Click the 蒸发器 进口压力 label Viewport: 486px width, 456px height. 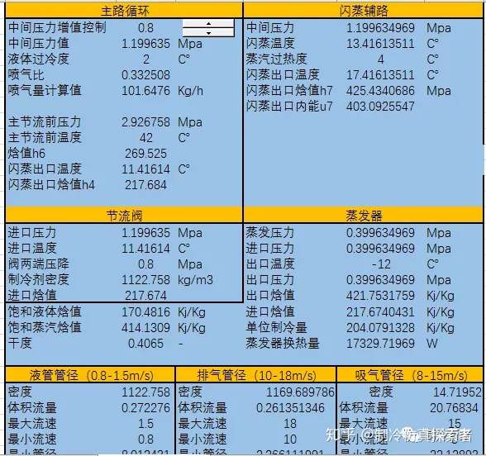pos(270,249)
